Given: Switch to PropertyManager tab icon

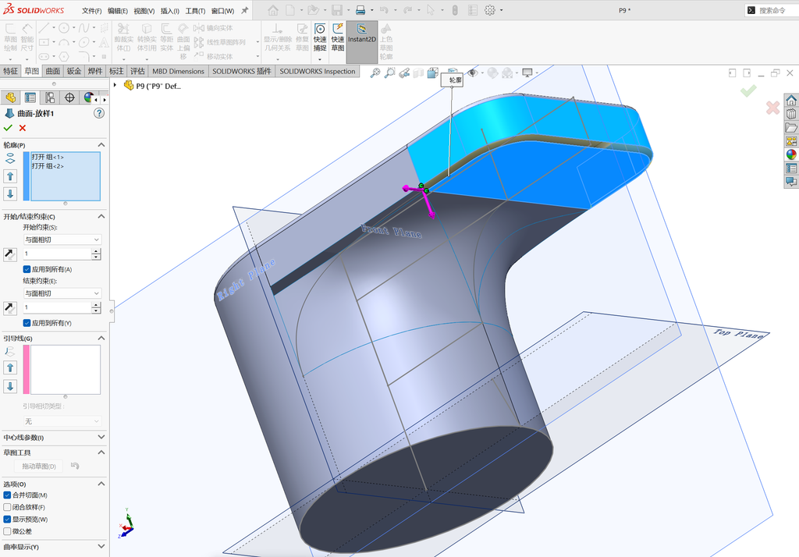Looking at the screenshot, I should pos(30,98).
